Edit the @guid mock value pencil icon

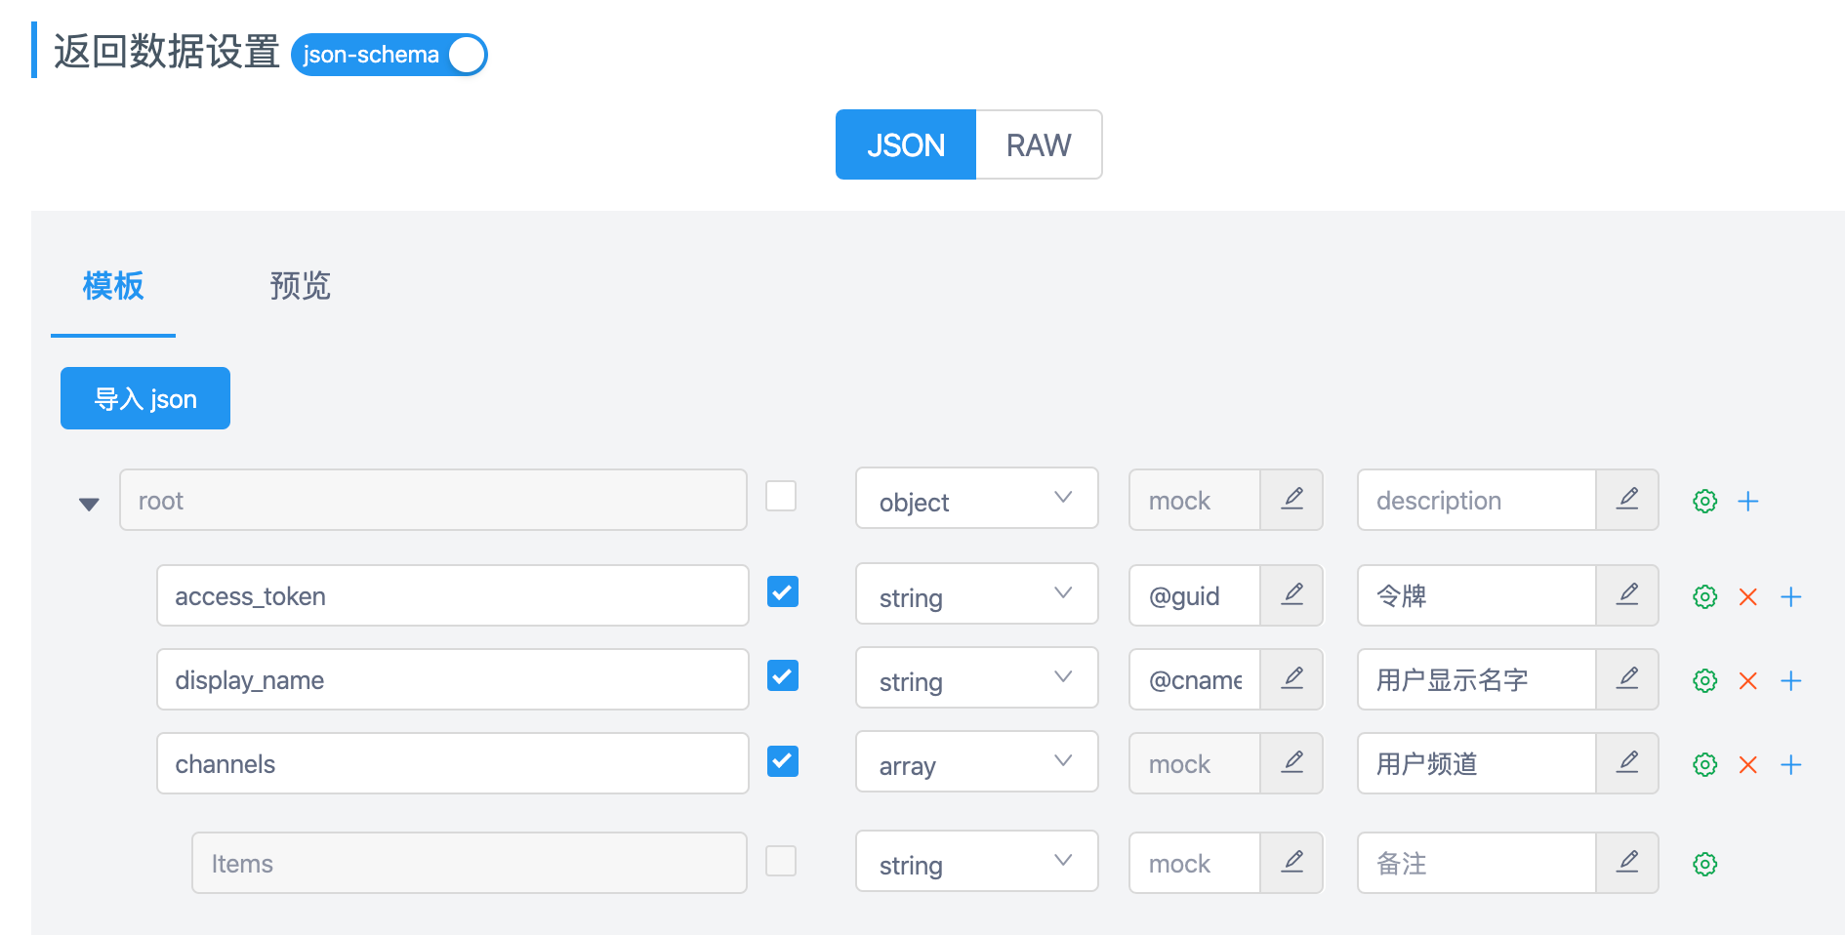pos(1291,594)
